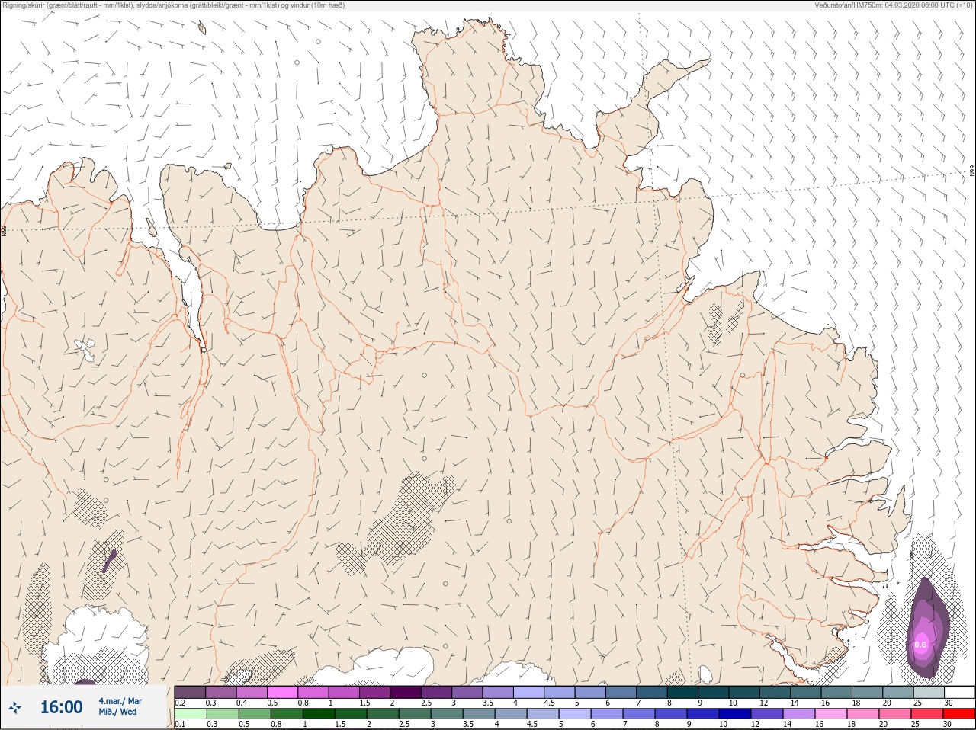The height and width of the screenshot is (730, 976).
Task: Click the top-row legend swatch labeled 10
Action: pos(744,692)
